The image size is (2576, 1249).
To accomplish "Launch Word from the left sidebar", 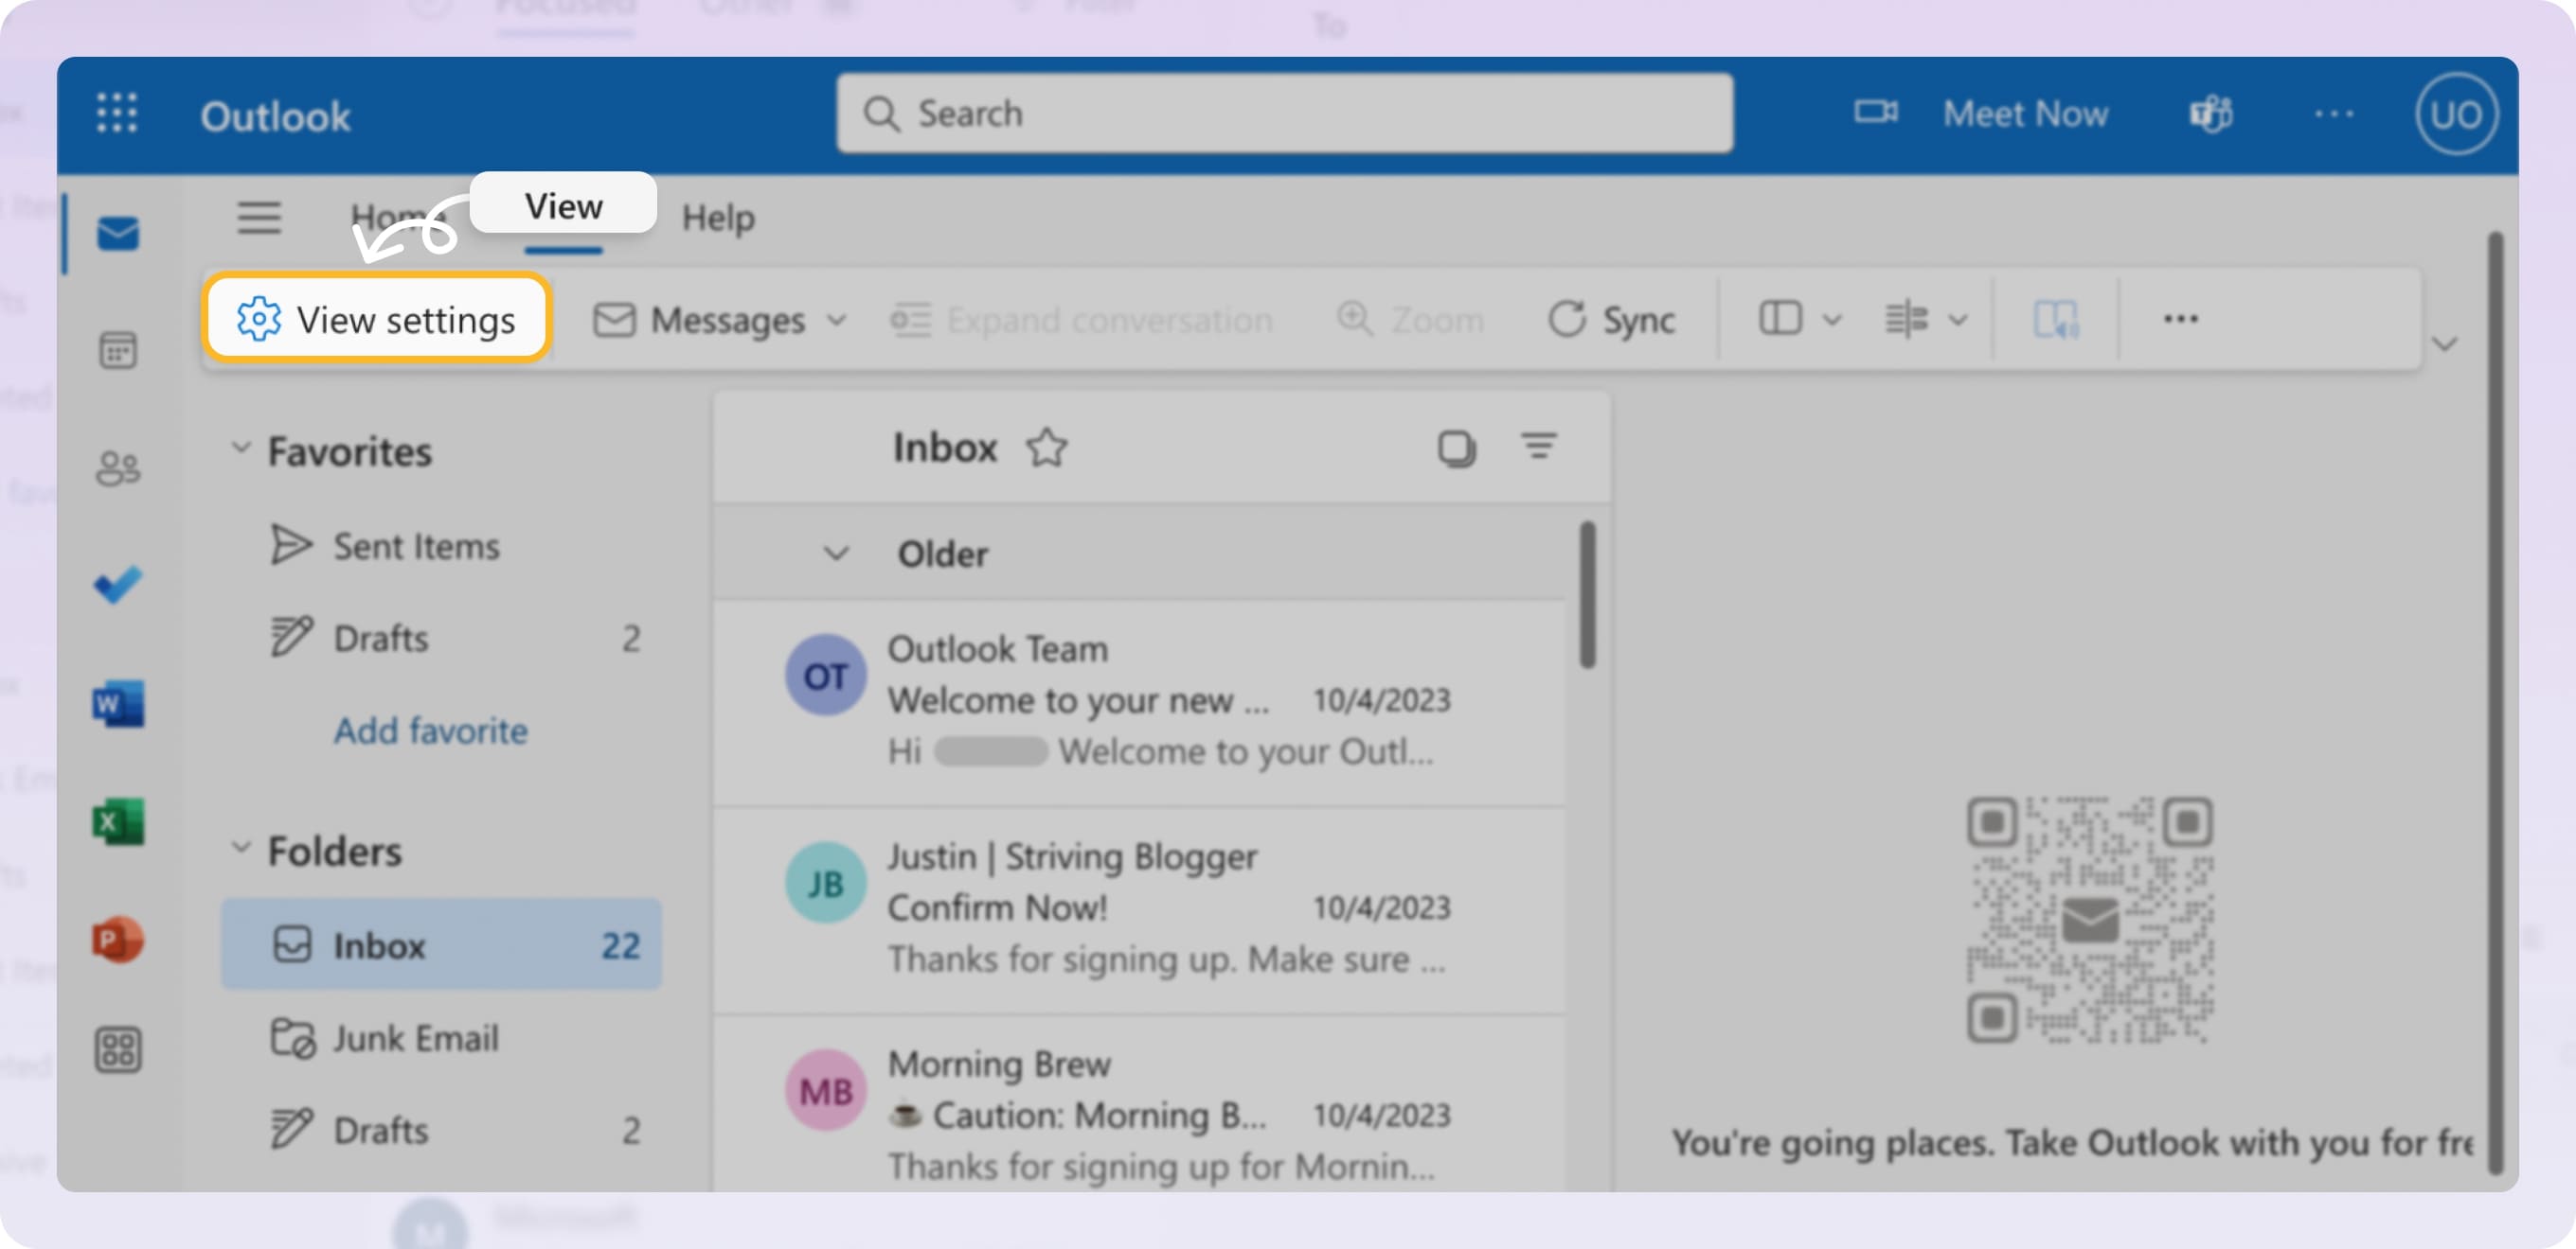I will [x=118, y=704].
